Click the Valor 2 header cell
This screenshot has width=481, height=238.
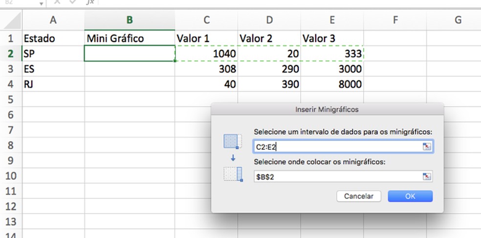tap(269, 38)
